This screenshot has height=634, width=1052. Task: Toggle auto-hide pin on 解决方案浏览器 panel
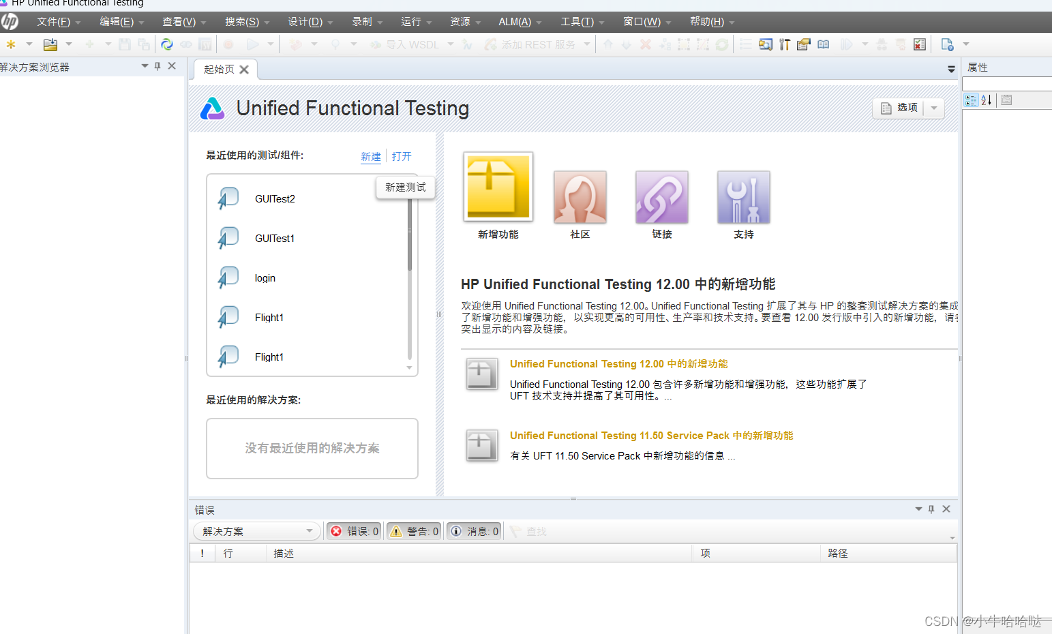(157, 66)
